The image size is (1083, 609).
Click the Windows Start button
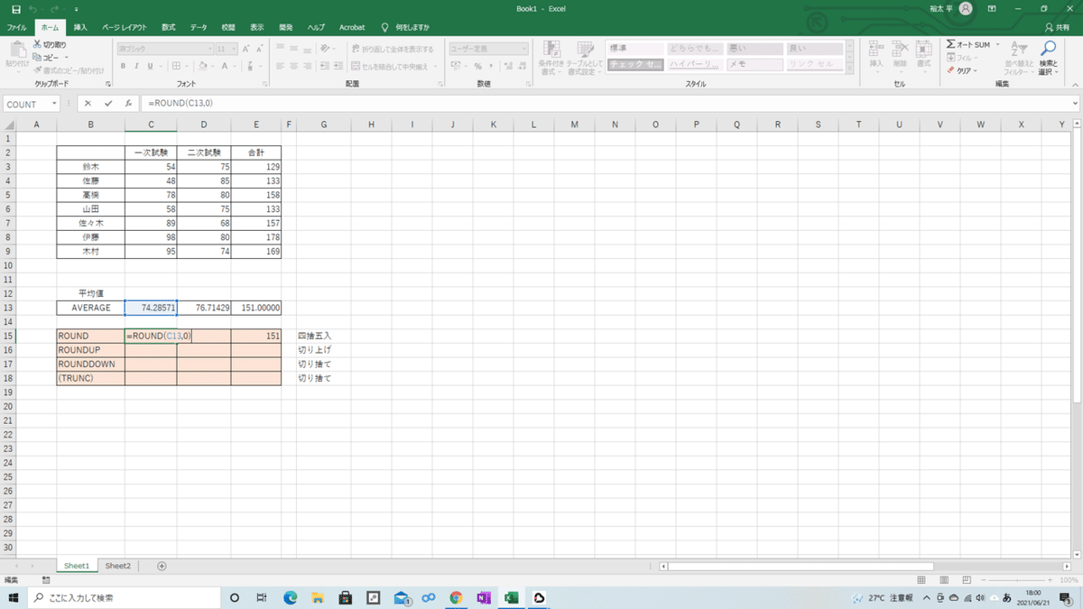tap(14, 598)
